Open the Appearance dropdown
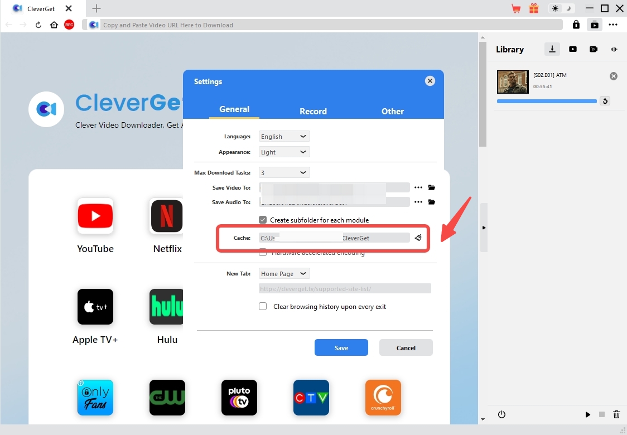 click(x=284, y=152)
